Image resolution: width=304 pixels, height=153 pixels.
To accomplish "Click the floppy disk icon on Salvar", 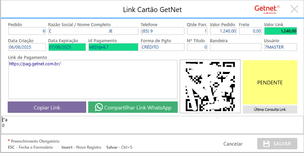I will point(266,144).
